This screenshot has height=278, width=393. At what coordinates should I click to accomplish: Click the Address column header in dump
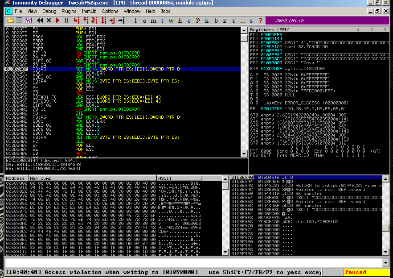pyautogui.click(x=16, y=178)
